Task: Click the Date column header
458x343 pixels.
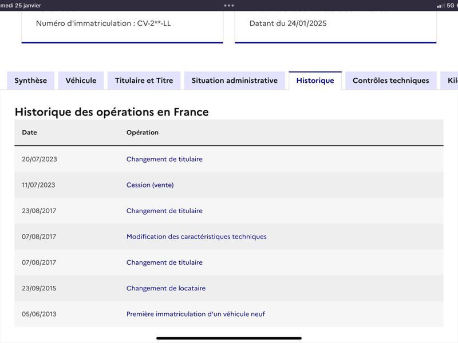Action: [x=30, y=133]
